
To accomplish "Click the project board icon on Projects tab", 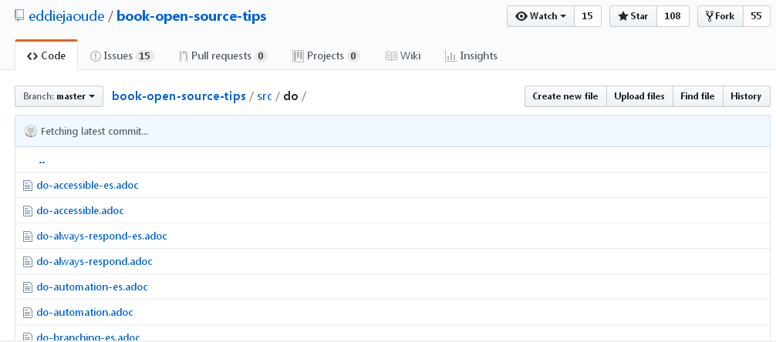I will [x=298, y=56].
